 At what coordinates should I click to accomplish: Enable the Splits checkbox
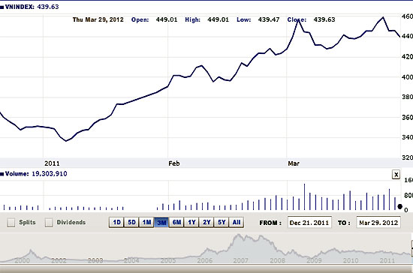pyautogui.click(x=11, y=223)
